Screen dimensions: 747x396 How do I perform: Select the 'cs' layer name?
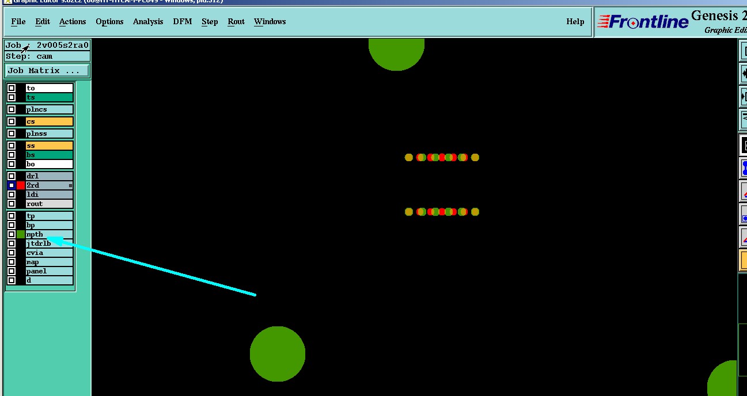50,121
